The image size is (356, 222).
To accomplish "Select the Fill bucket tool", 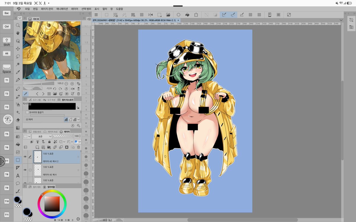I will click(18, 144).
